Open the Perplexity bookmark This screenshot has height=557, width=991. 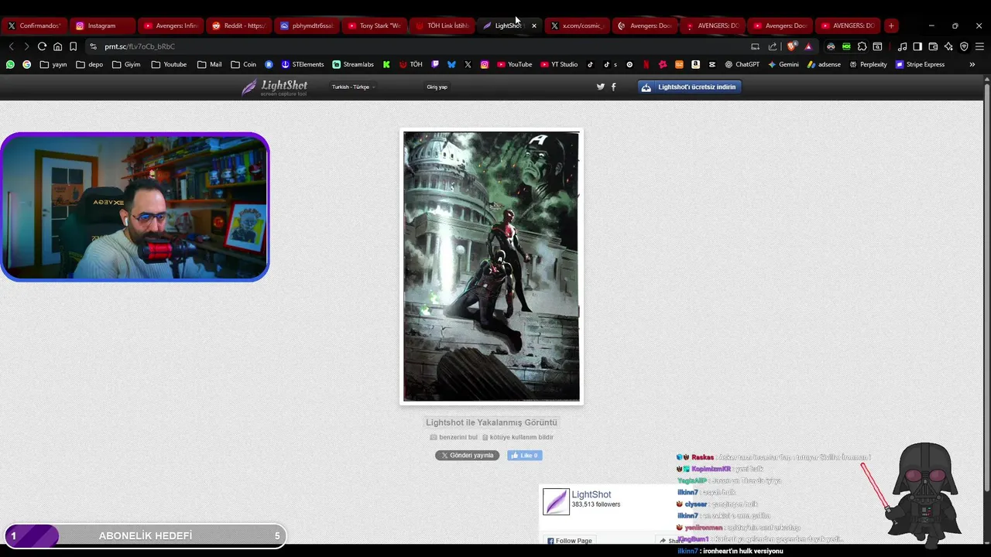[x=868, y=64]
